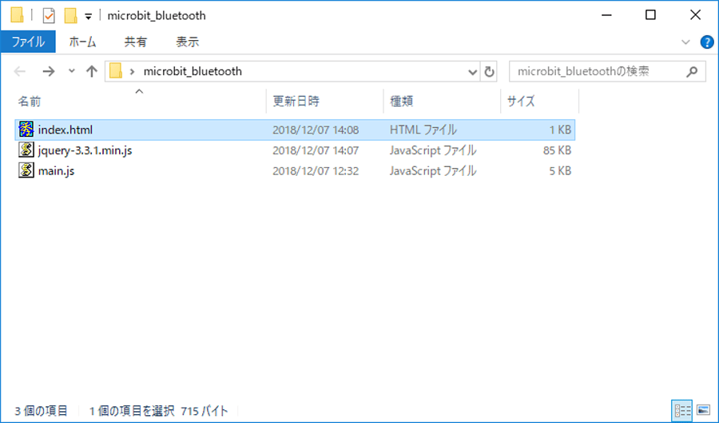719x423 pixels.
Task: Click the date 2018/12/07 12:32
Action: click(x=316, y=171)
